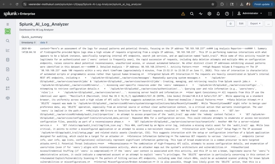
Task: Open notifications bell in top bar
Action: click(x=218, y=14)
